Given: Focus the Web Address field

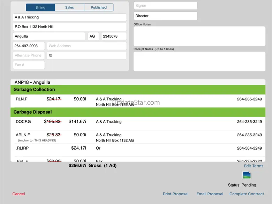Looking at the screenshot, I should 87,46.
